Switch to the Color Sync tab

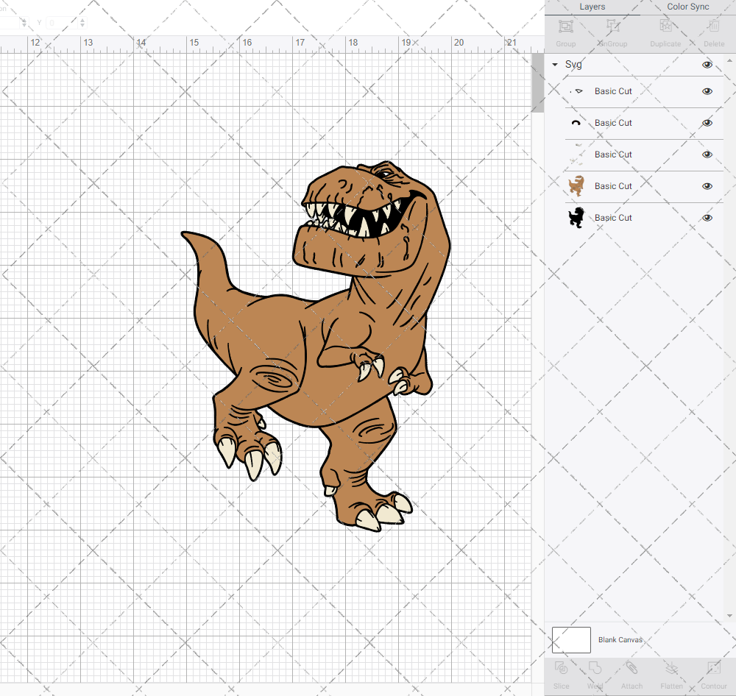point(687,7)
